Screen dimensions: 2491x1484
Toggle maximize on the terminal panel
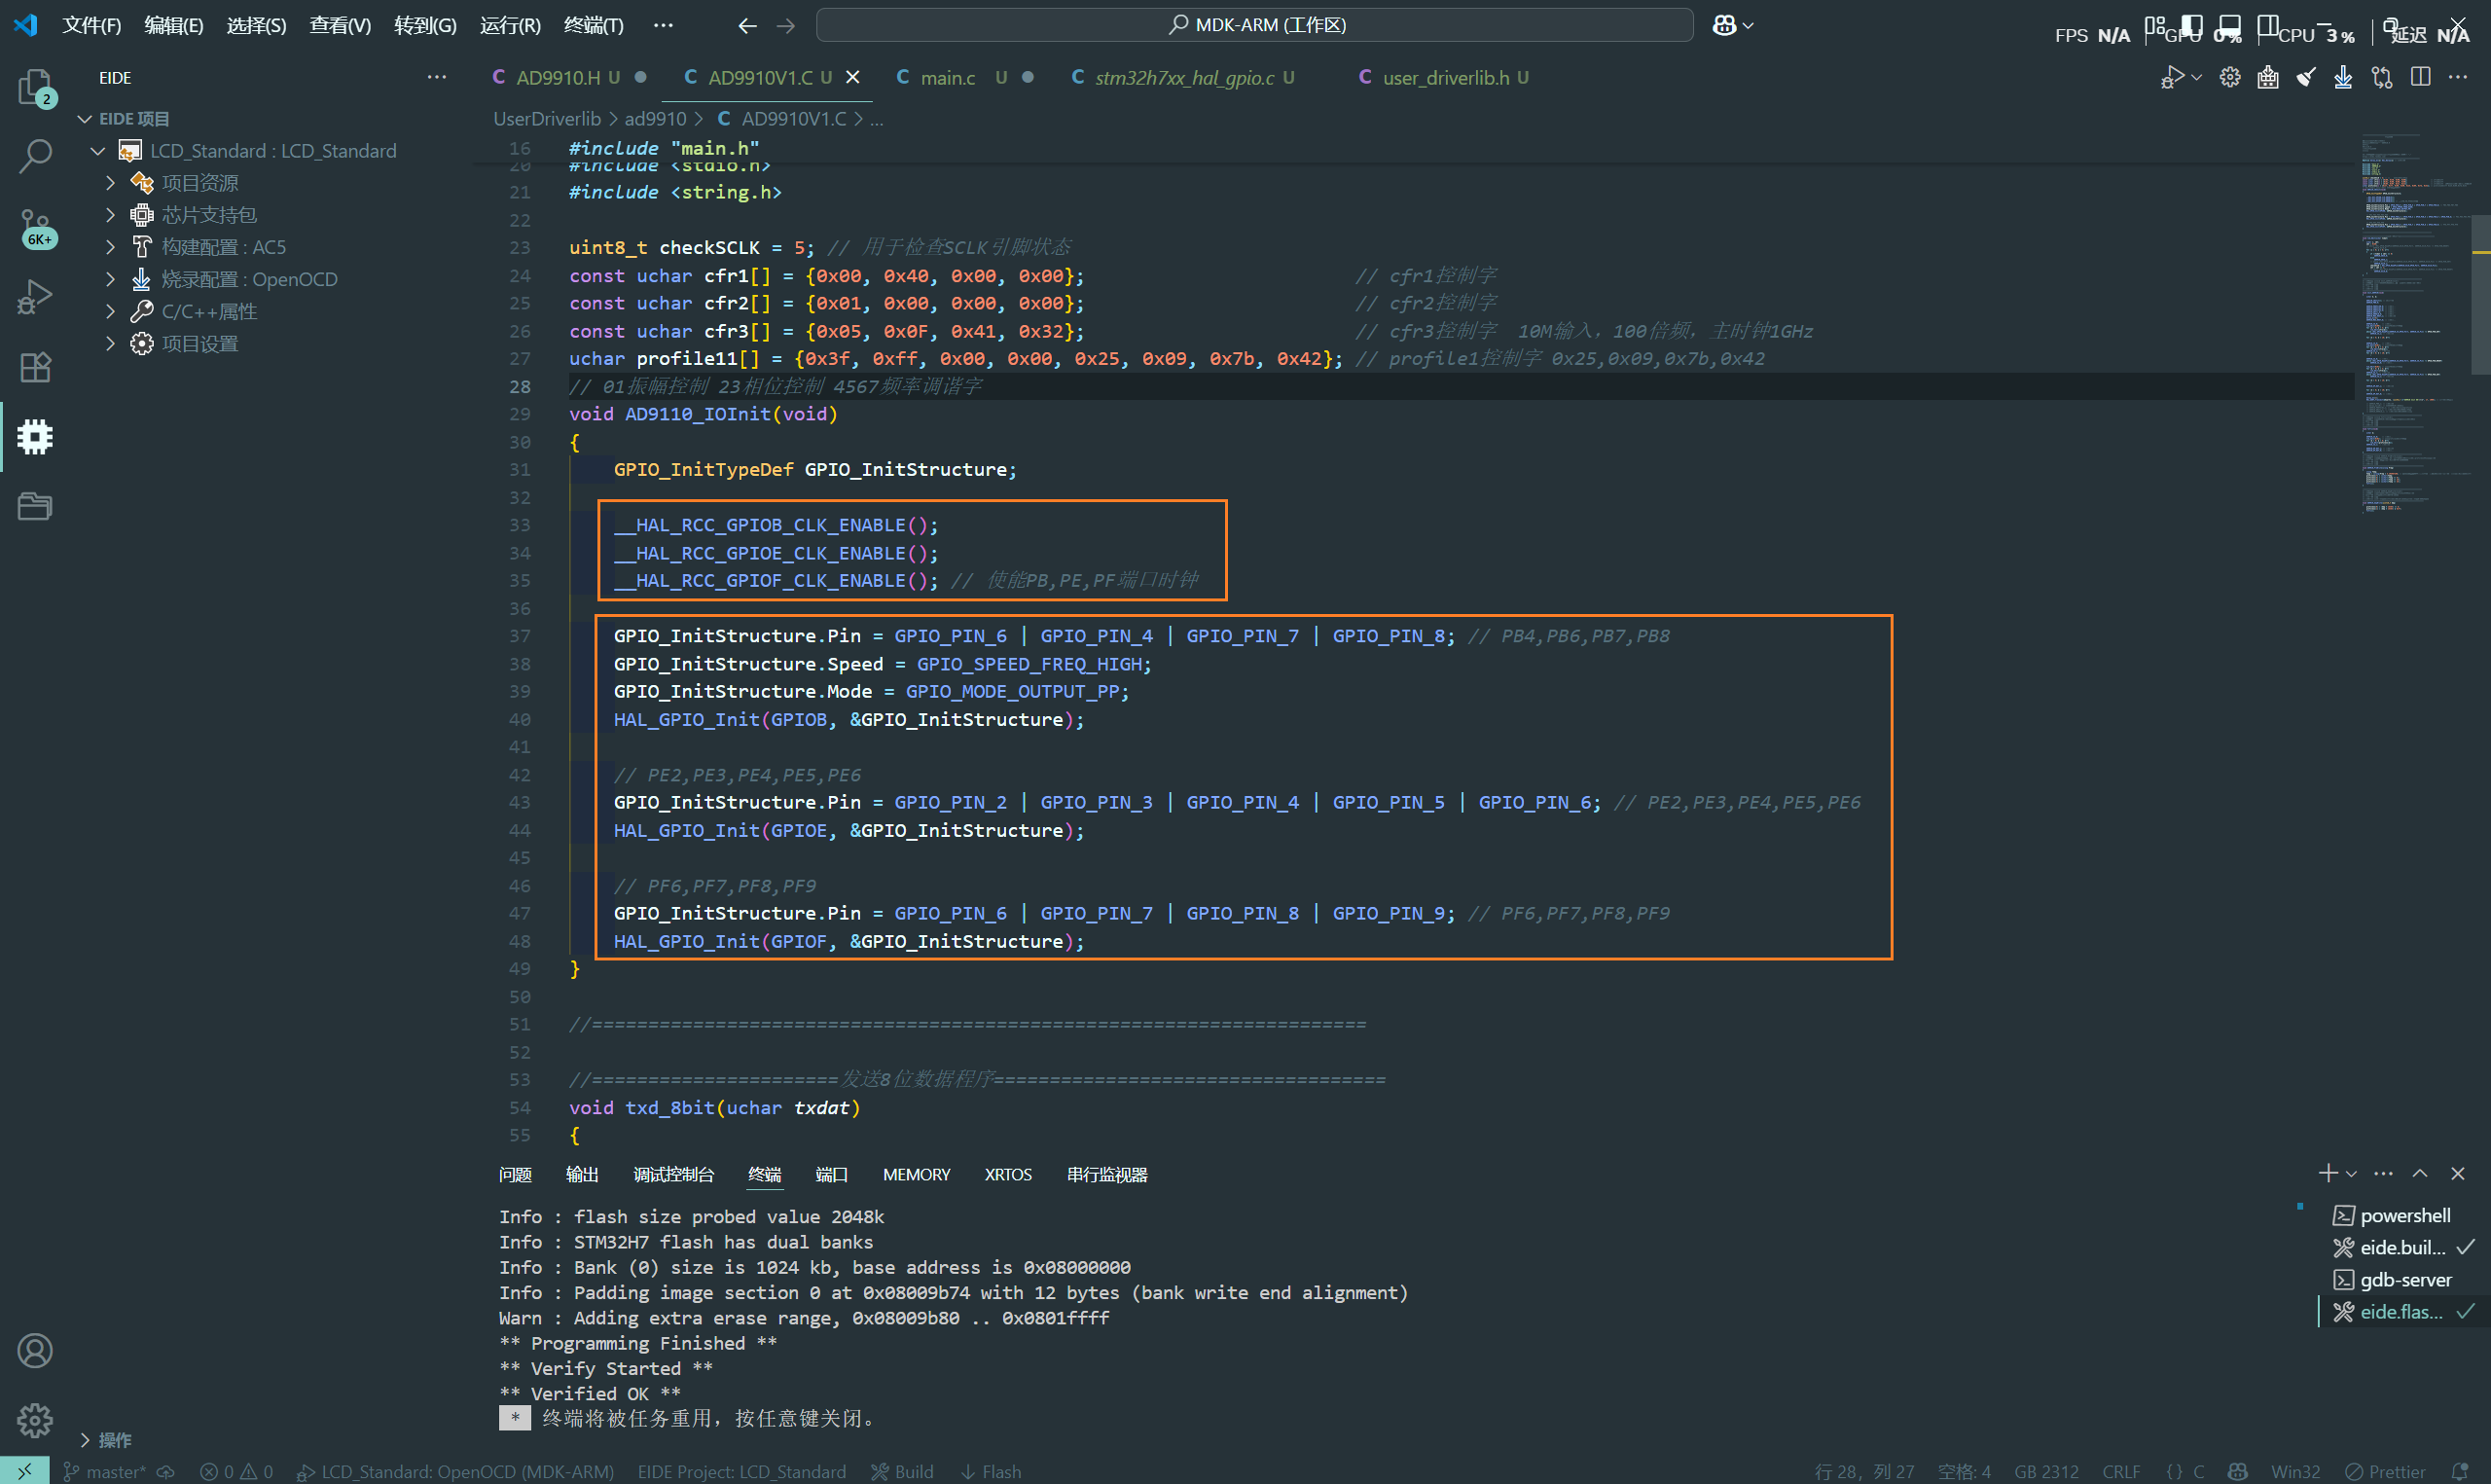coord(2420,1174)
